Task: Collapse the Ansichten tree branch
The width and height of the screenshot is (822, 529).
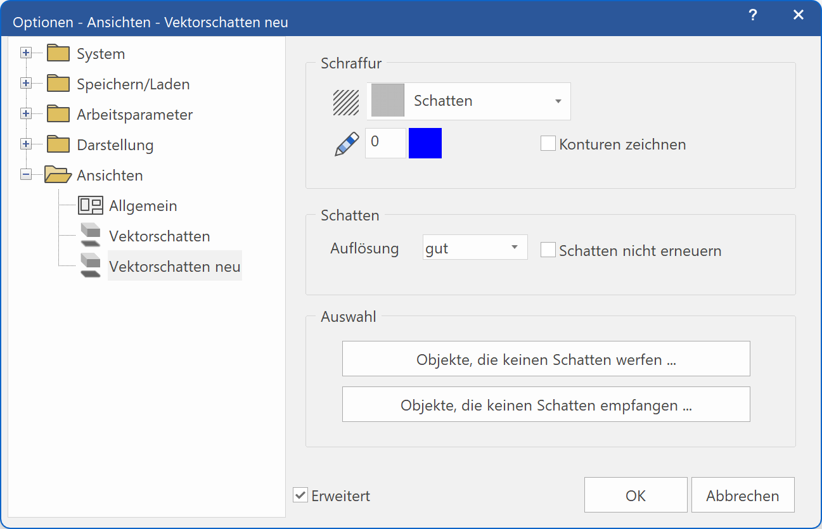Action: (25, 174)
